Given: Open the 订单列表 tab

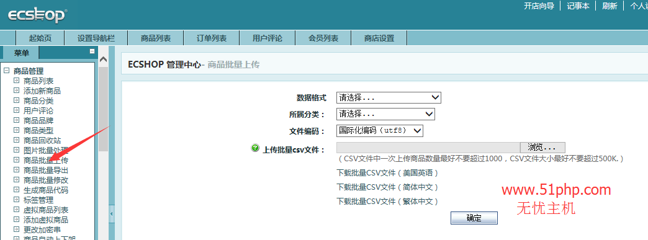Looking at the screenshot, I should (x=212, y=38).
